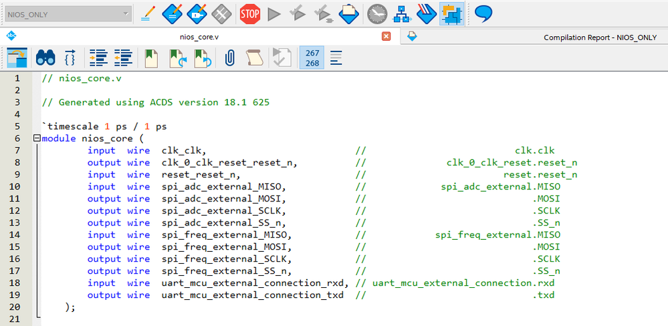The height and width of the screenshot is (326, 668).
Task: Detach the editor window
Action: pyautogui.click(x=17, y=58)
